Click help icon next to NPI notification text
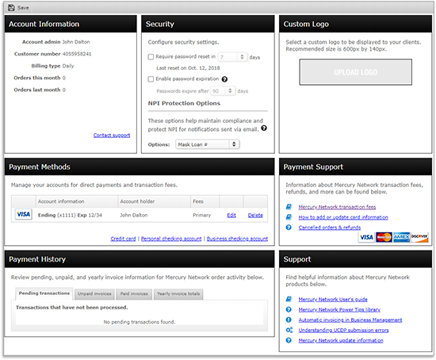The width and height of the screenshot is (436, 360). [264, 128]
